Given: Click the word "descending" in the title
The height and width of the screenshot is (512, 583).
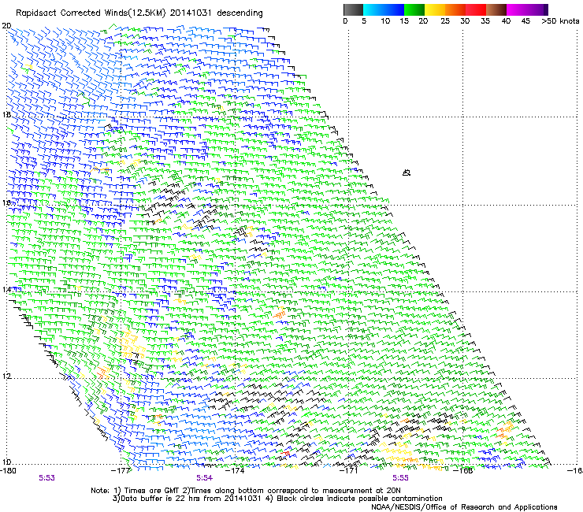Looking at the screenshot, I should click(240, 13).
